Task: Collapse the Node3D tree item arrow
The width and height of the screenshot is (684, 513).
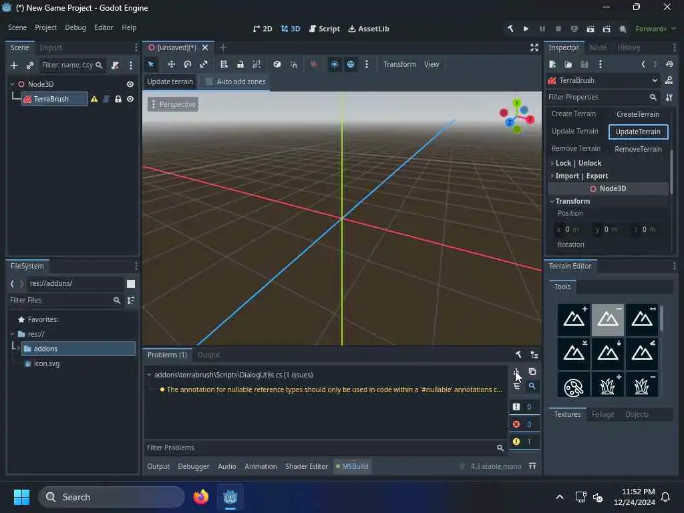Action: [12, 84]
